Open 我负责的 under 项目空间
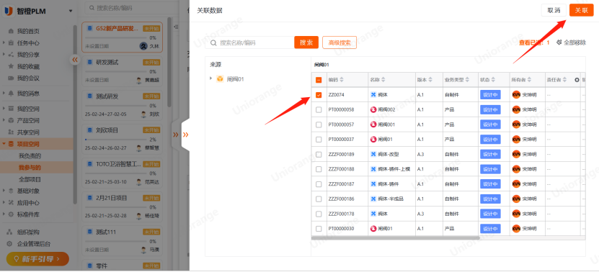This screenshot has height=272, width=599. (30, 155)
